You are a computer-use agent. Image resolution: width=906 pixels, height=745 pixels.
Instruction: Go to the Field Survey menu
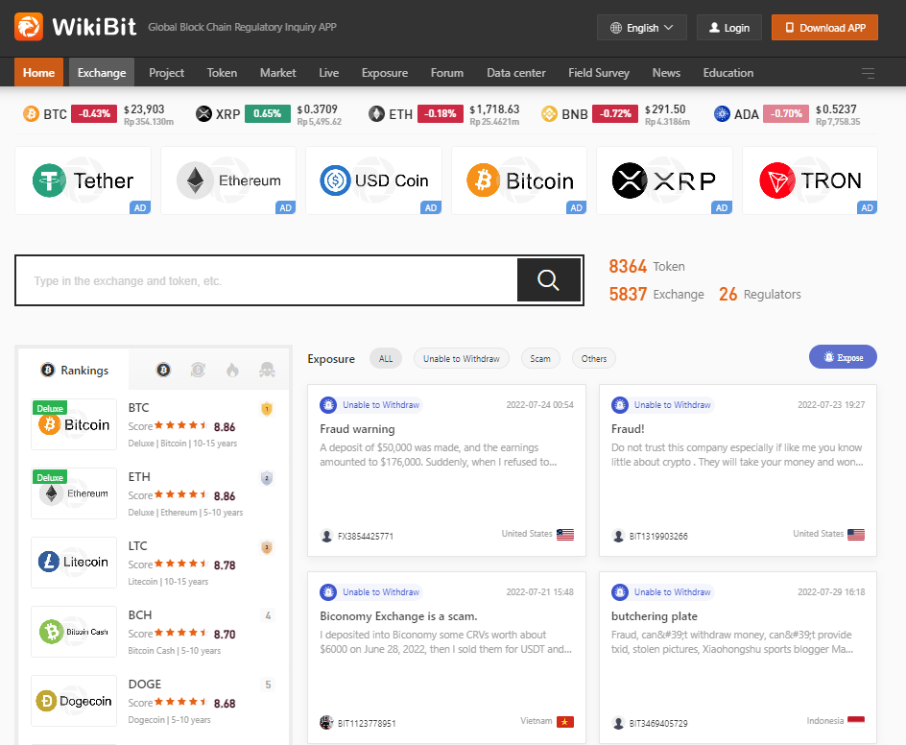click(x=599, y=73)
